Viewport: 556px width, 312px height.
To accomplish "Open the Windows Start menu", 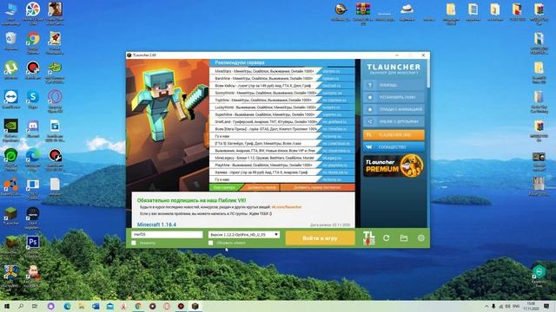I will point(6,306).
